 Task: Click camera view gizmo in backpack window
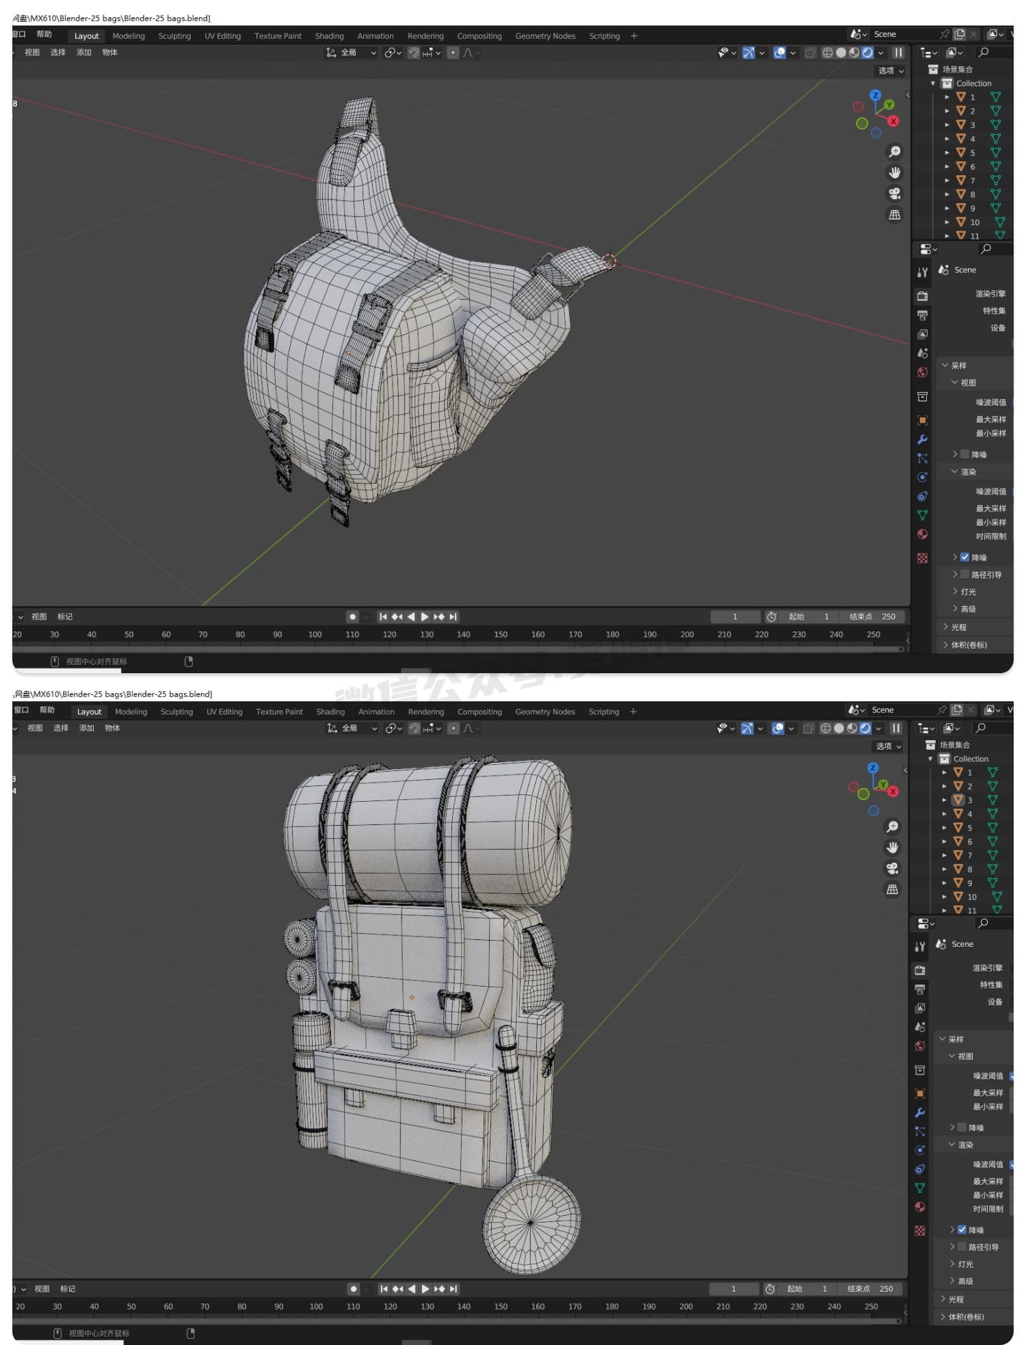[x=892, y=868]
